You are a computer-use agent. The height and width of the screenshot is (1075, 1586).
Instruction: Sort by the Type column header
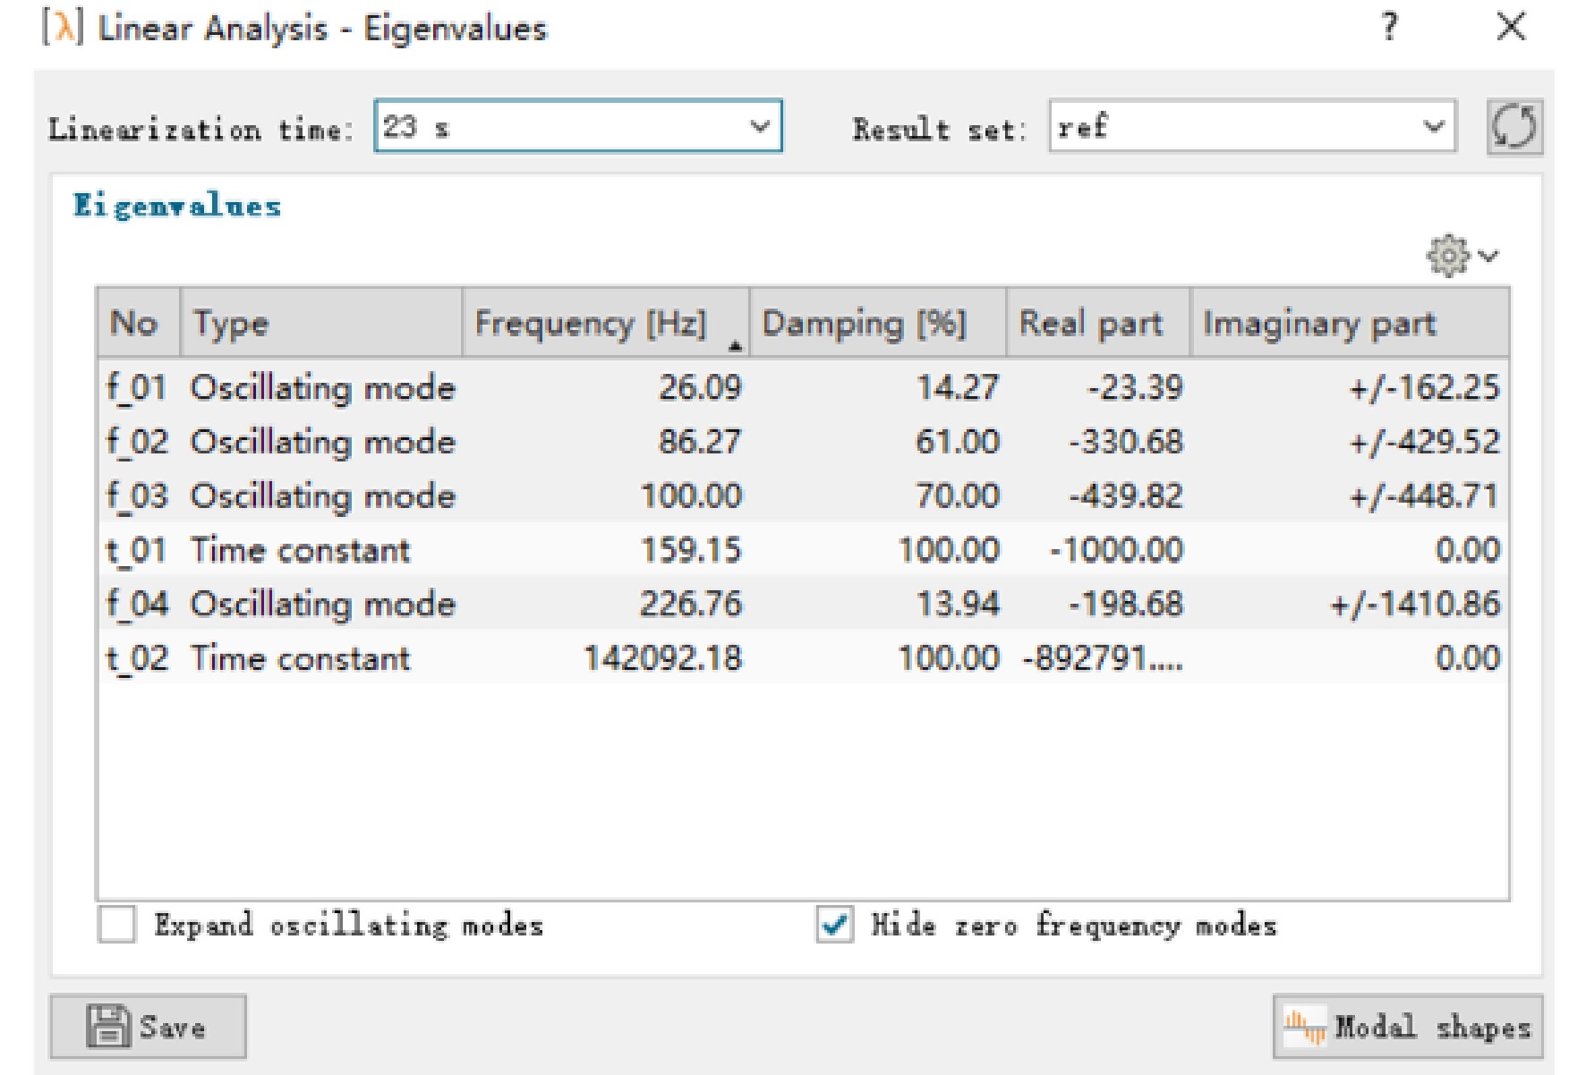coord(321,323)
